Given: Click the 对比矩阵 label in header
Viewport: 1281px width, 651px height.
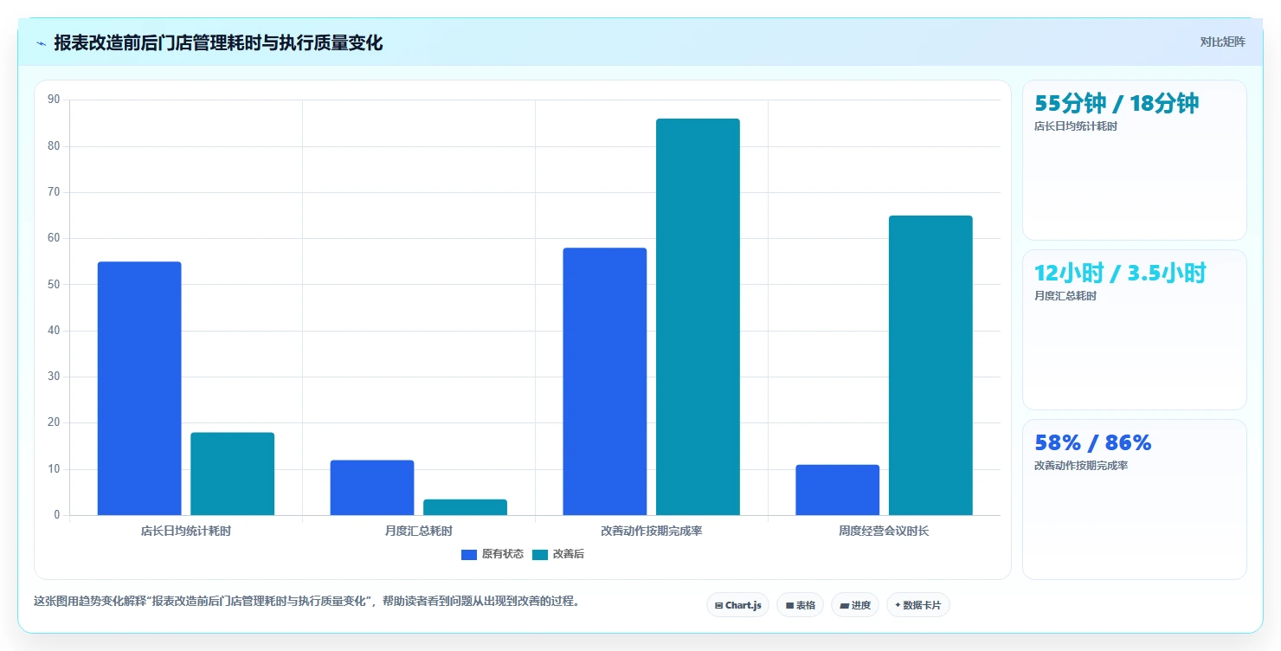Looking at the screenshot, I should [x=1222, y=42].
